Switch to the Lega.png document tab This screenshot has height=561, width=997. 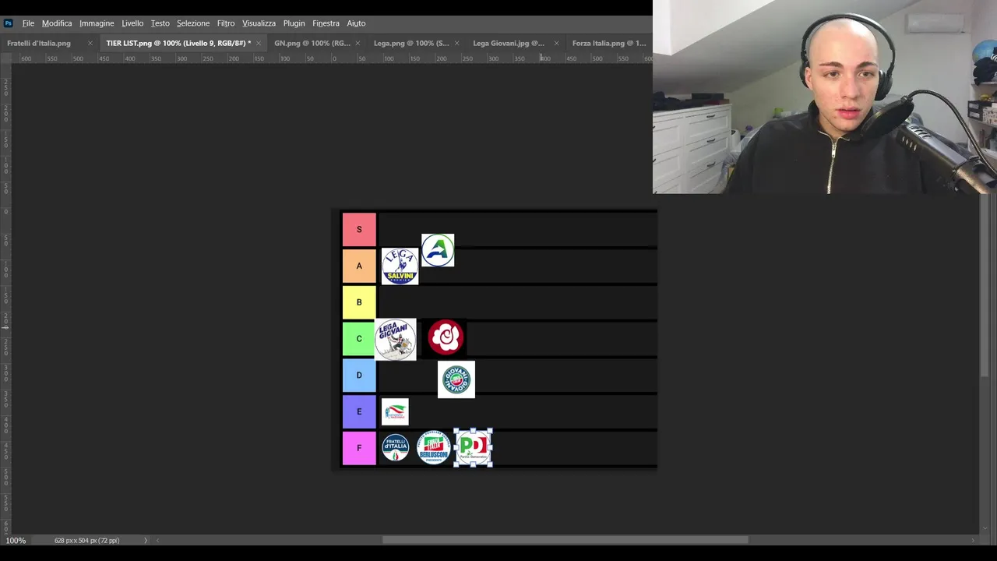click(411, 44)
